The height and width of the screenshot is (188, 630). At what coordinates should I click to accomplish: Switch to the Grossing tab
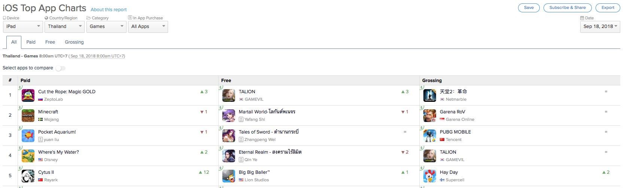point(74,42)
